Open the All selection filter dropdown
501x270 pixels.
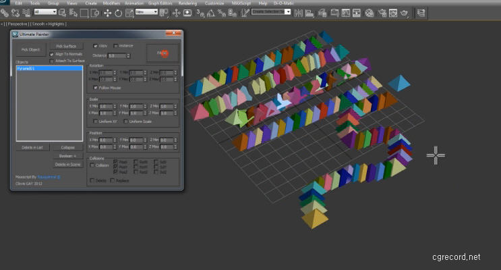pos(45,12)
